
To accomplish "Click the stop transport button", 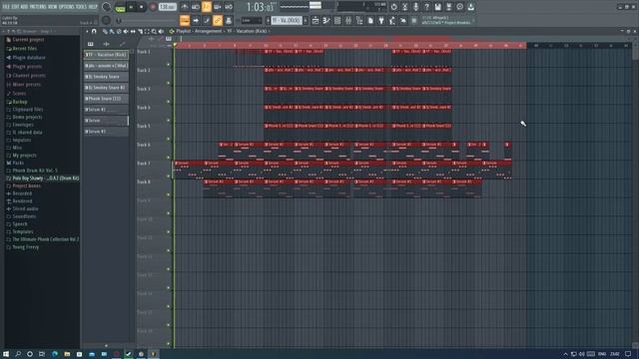I will (142, 7).
